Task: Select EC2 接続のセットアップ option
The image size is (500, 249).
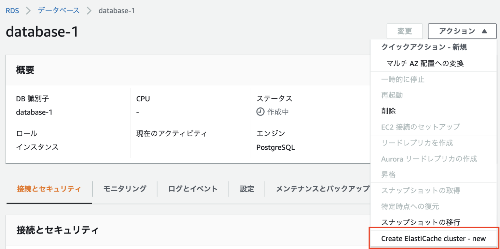Action: coord(421,127)
